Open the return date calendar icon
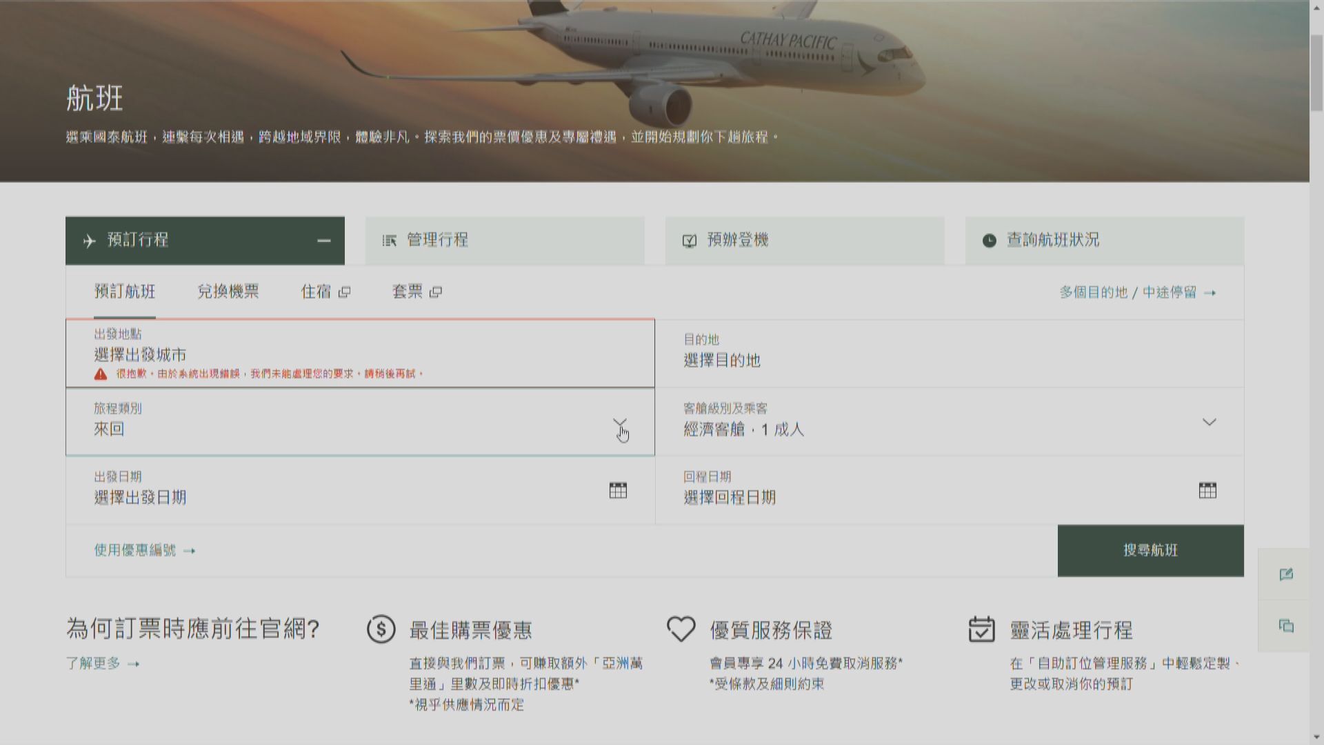 (x=1207, y=490)
